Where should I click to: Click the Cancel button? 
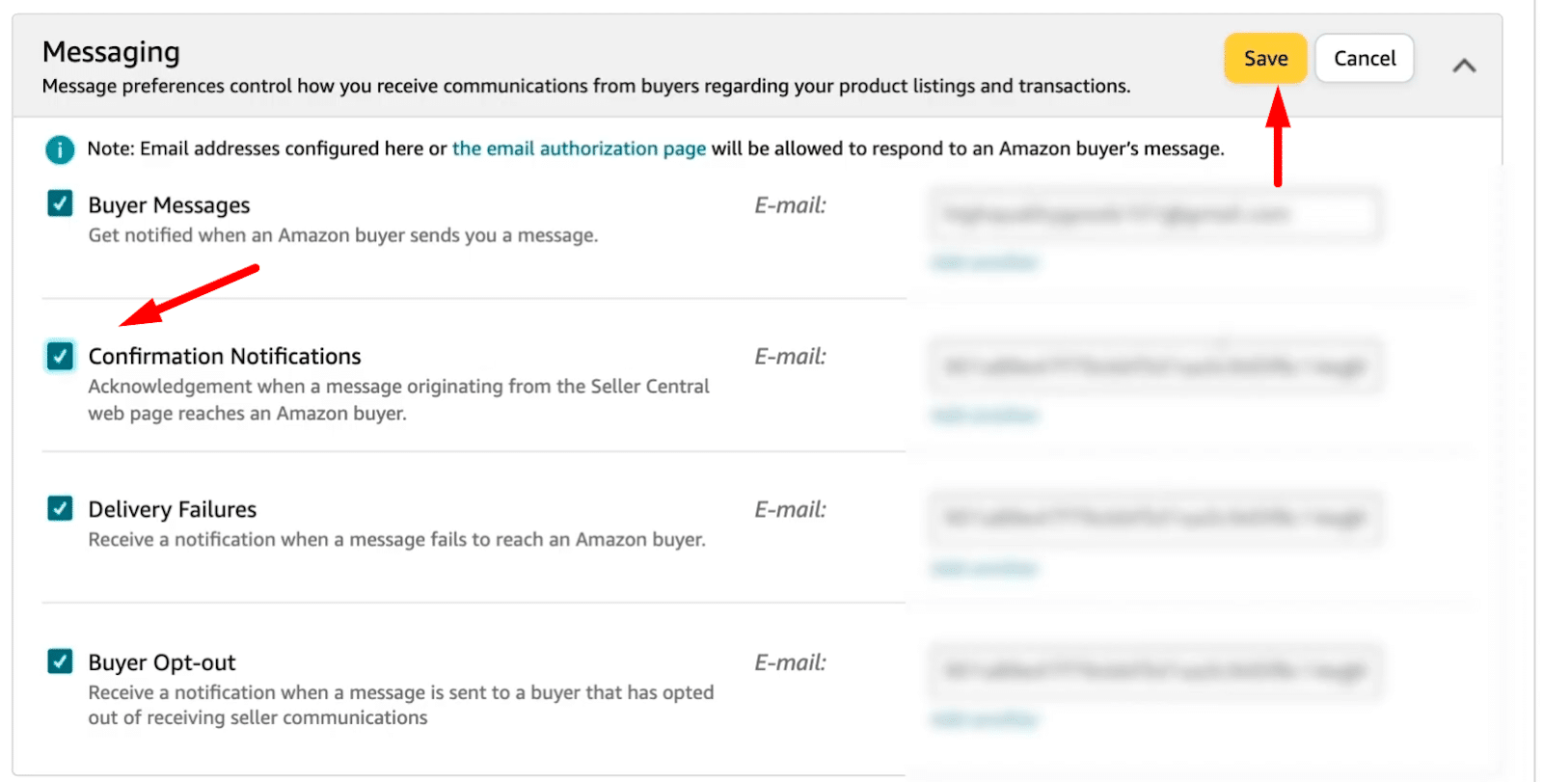(1364, 59)
